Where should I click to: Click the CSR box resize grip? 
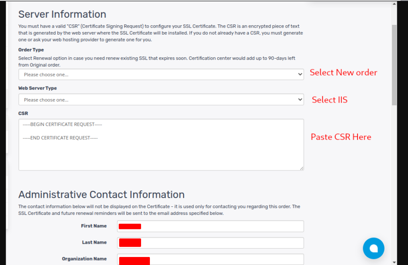302,167
